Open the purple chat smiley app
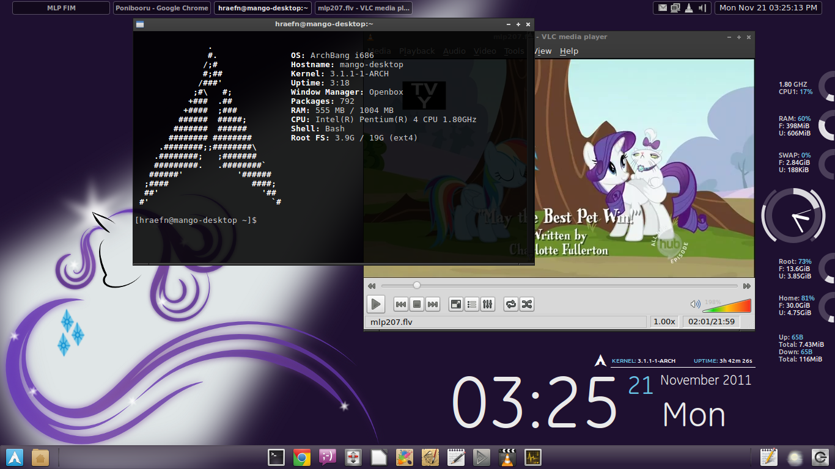Viewport: 835px width, 469px height. (x=328, y=457)
